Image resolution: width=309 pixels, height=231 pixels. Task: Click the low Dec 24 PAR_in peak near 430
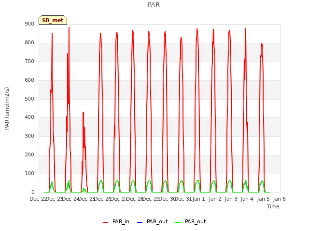pos(84,112)
